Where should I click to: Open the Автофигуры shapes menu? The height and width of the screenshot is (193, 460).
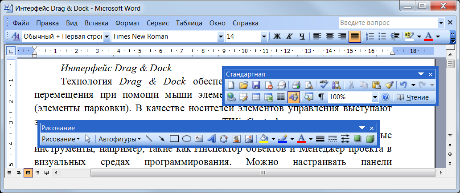[x=120, y=139]
